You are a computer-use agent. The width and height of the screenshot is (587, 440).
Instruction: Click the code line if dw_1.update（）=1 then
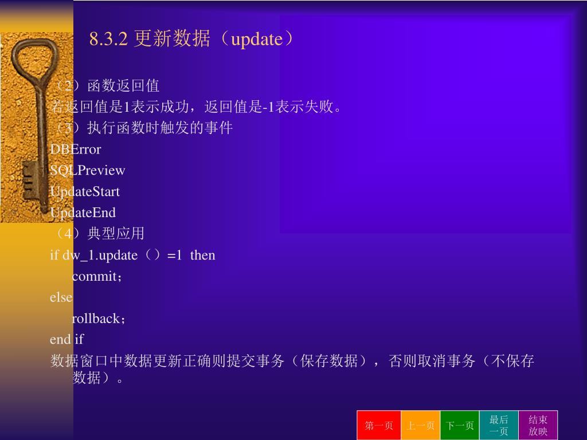click(x=132, y=255)
